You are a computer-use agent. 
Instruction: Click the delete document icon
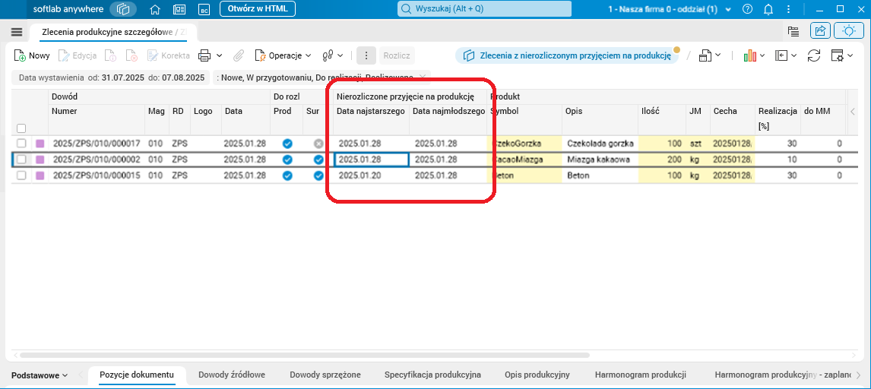pos(131,55)
